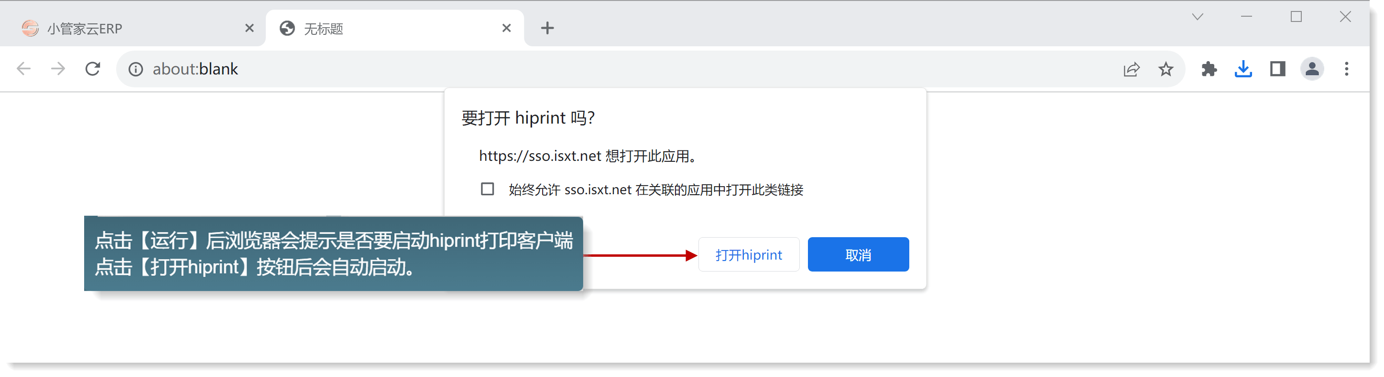The image size is (1384, 377).
Task: Click the 取消 button
Action: [x=858, y=255]
